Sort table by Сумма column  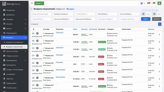click(x=75, y=29)
